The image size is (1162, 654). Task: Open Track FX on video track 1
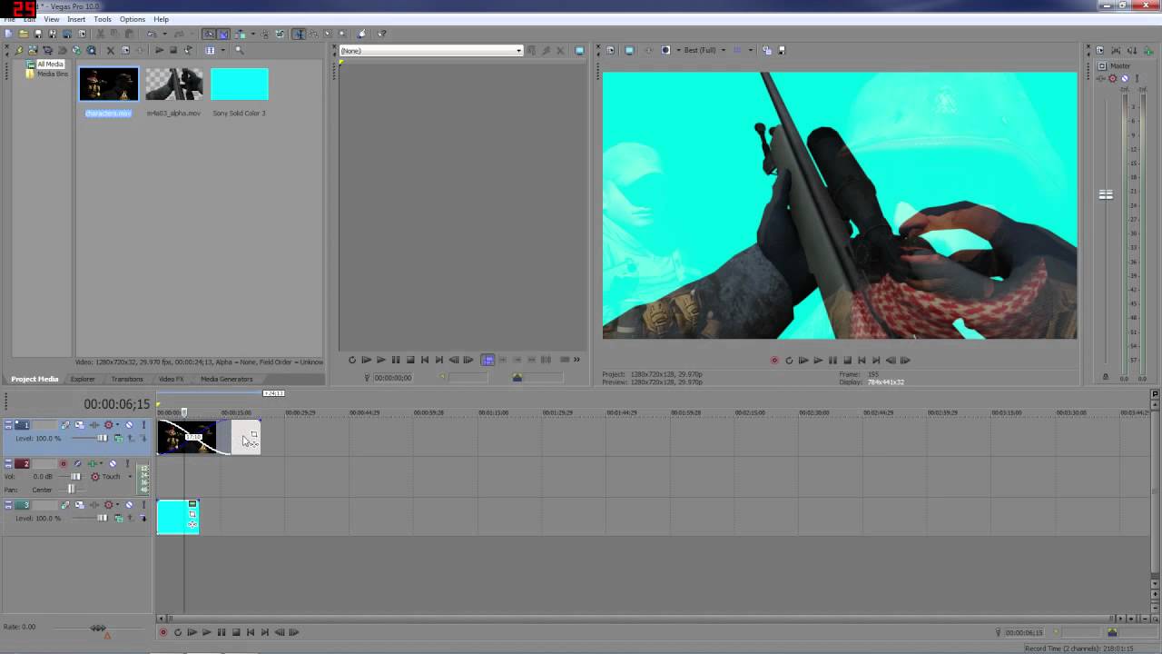[94, 425]
